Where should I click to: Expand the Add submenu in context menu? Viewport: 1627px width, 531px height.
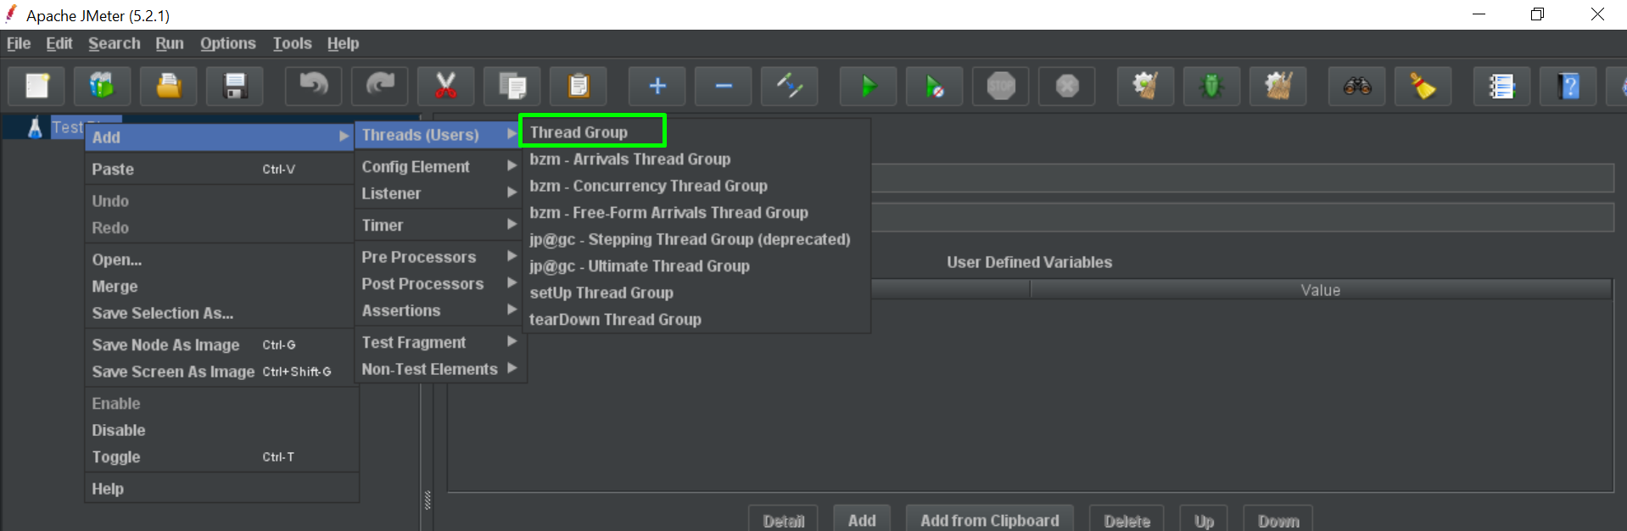tap(220, 137)
